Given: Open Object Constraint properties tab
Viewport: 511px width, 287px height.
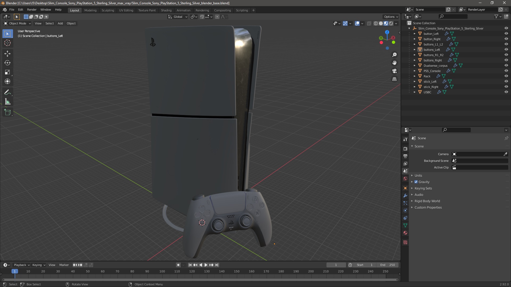Looking at the screenshot, I should [405, 218].
